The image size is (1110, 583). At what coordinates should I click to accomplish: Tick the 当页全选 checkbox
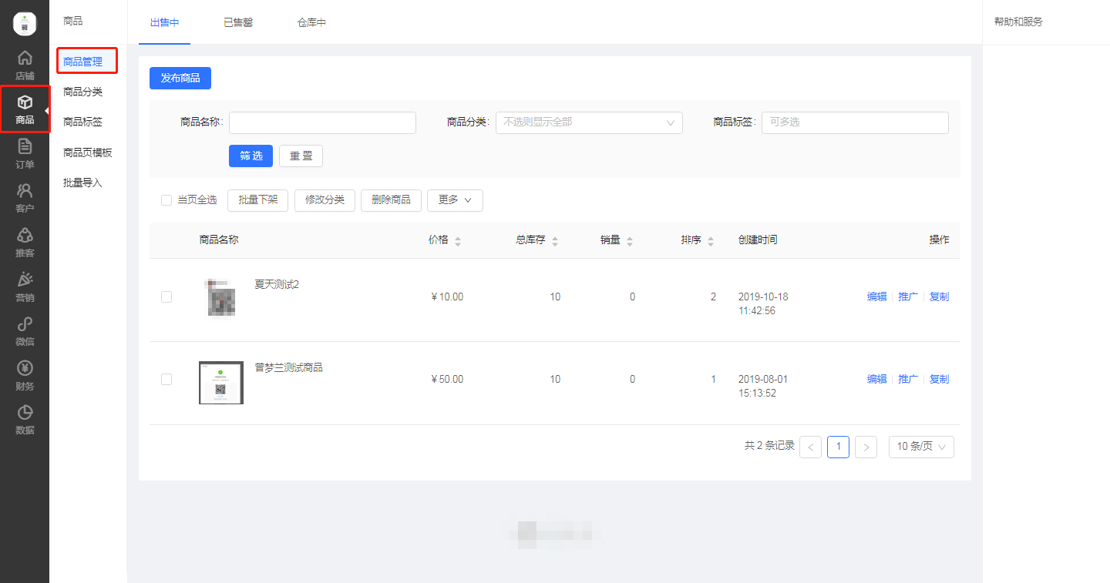(x=166, y=200)
